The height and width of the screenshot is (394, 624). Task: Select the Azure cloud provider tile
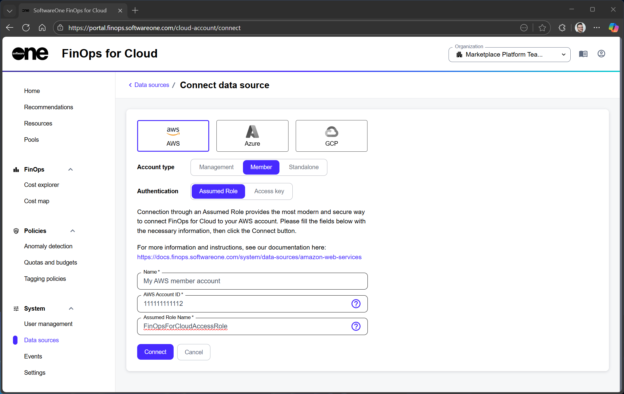tap(252, 136)
